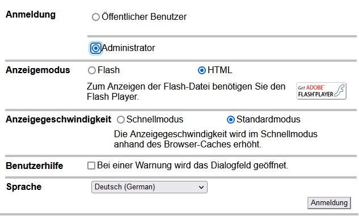This screenshot has width=359, height=216.
Task: Submit the form with the Anmeldung button
Action: (329, 203)
